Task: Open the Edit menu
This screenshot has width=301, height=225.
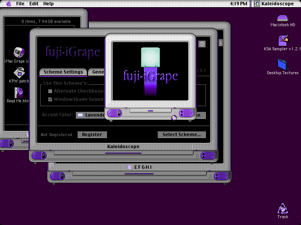Action: coord(34,4)
